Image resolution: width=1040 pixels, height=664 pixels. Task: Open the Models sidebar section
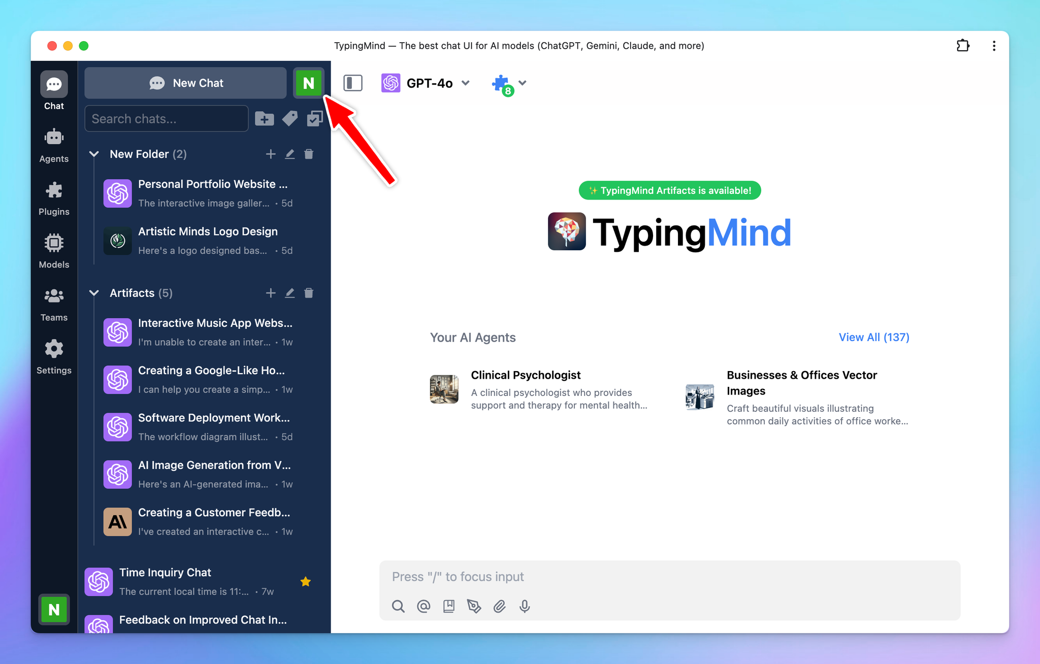click(54, 251)
